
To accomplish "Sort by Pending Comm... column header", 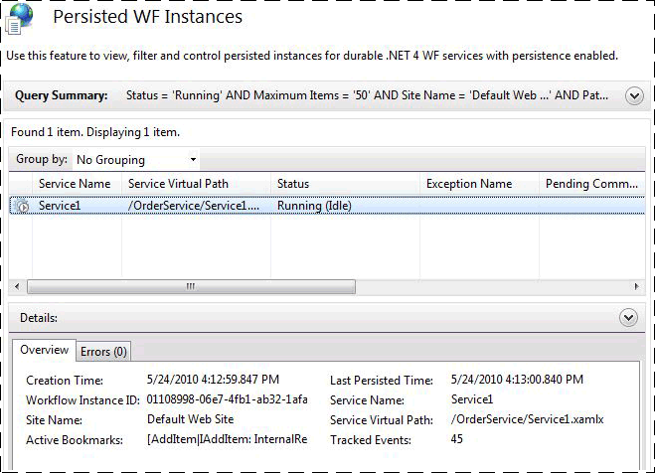I will [x=591, y=184].
